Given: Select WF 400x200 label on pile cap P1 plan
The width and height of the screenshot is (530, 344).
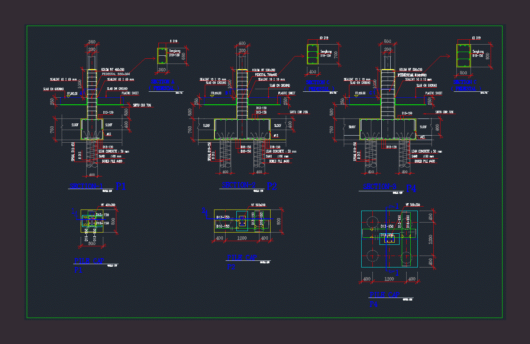Looking at the screenshot, I should [108, 205].
